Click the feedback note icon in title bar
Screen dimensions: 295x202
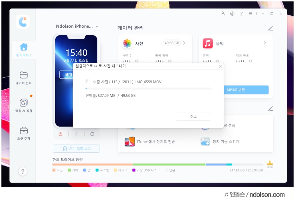tap(242, 13)
